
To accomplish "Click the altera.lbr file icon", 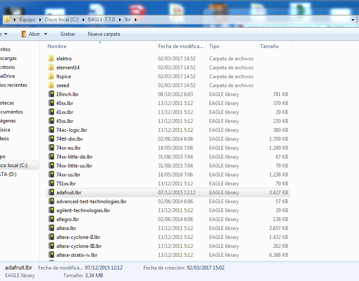I will [x=51, y=228].
